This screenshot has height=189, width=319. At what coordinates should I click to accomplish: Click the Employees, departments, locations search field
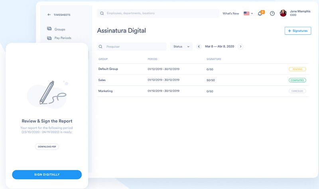point(158,13)
